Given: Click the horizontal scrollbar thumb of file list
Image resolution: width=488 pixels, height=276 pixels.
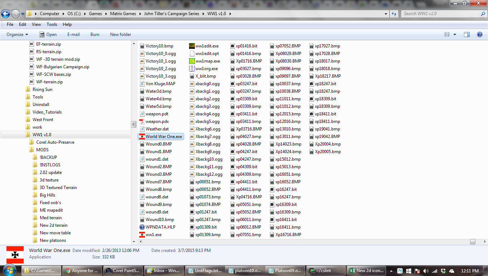Looking at the screenshot, I should (x=473, y=242).
